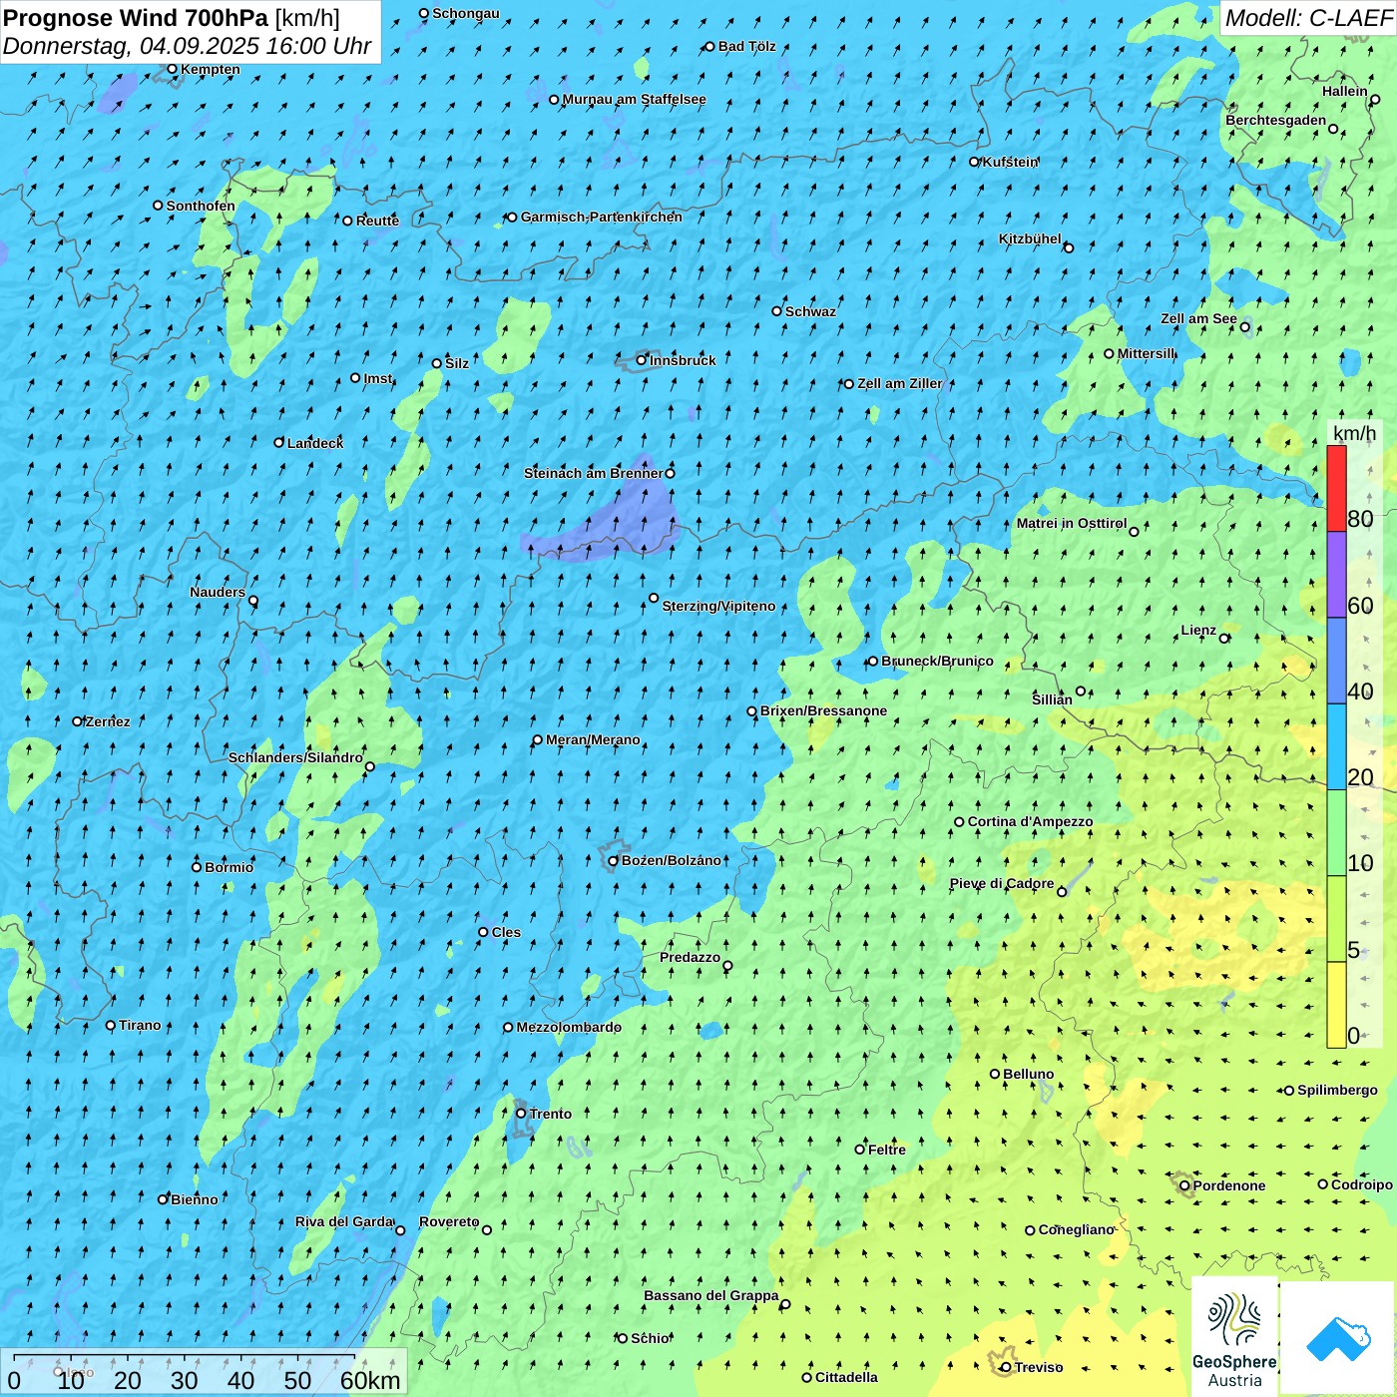Select the "Schlanders/Silandro" label
The image size is (1397, 1397).
coord(295,758)
